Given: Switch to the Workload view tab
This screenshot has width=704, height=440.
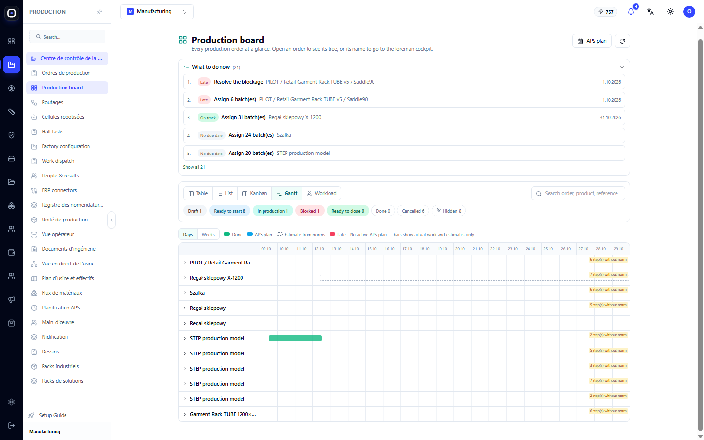Looking at the screenshot, I should [321, 194].
